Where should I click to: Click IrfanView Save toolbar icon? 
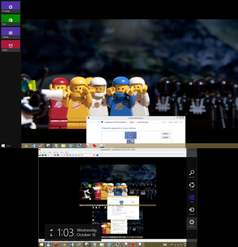[45, 155]
